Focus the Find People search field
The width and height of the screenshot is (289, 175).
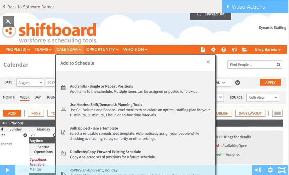coord(255,65)
